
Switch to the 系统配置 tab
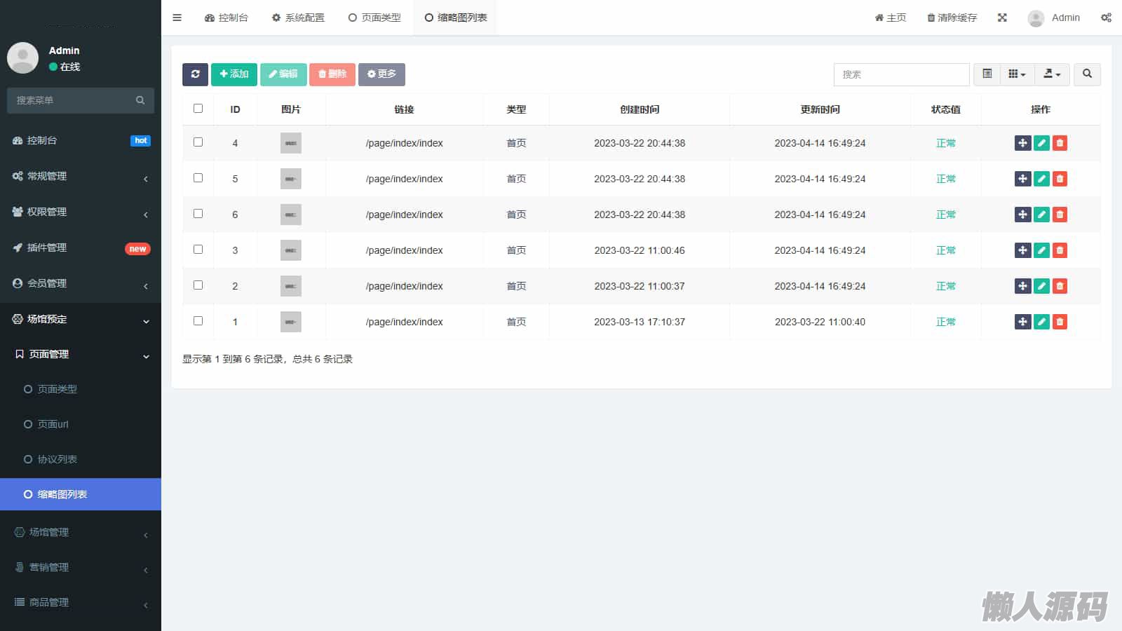(298, 18)
